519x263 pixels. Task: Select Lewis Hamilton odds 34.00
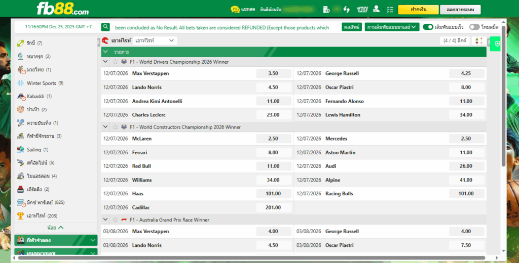click(x=466, y=115)
